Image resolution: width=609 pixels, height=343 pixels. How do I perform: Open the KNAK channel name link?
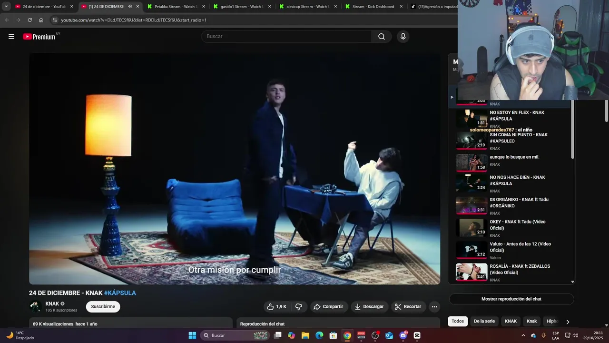[52, 304]
